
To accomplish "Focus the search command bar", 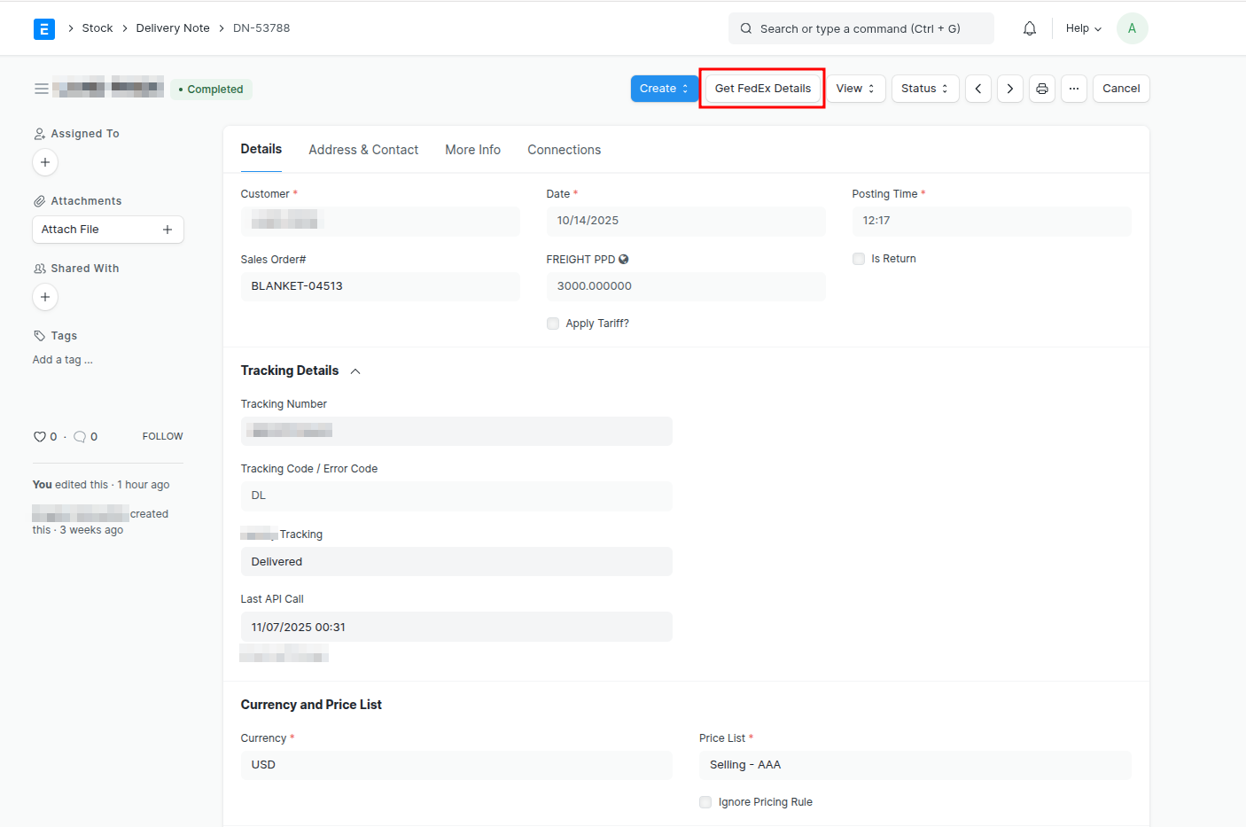I will coord(861,28).
